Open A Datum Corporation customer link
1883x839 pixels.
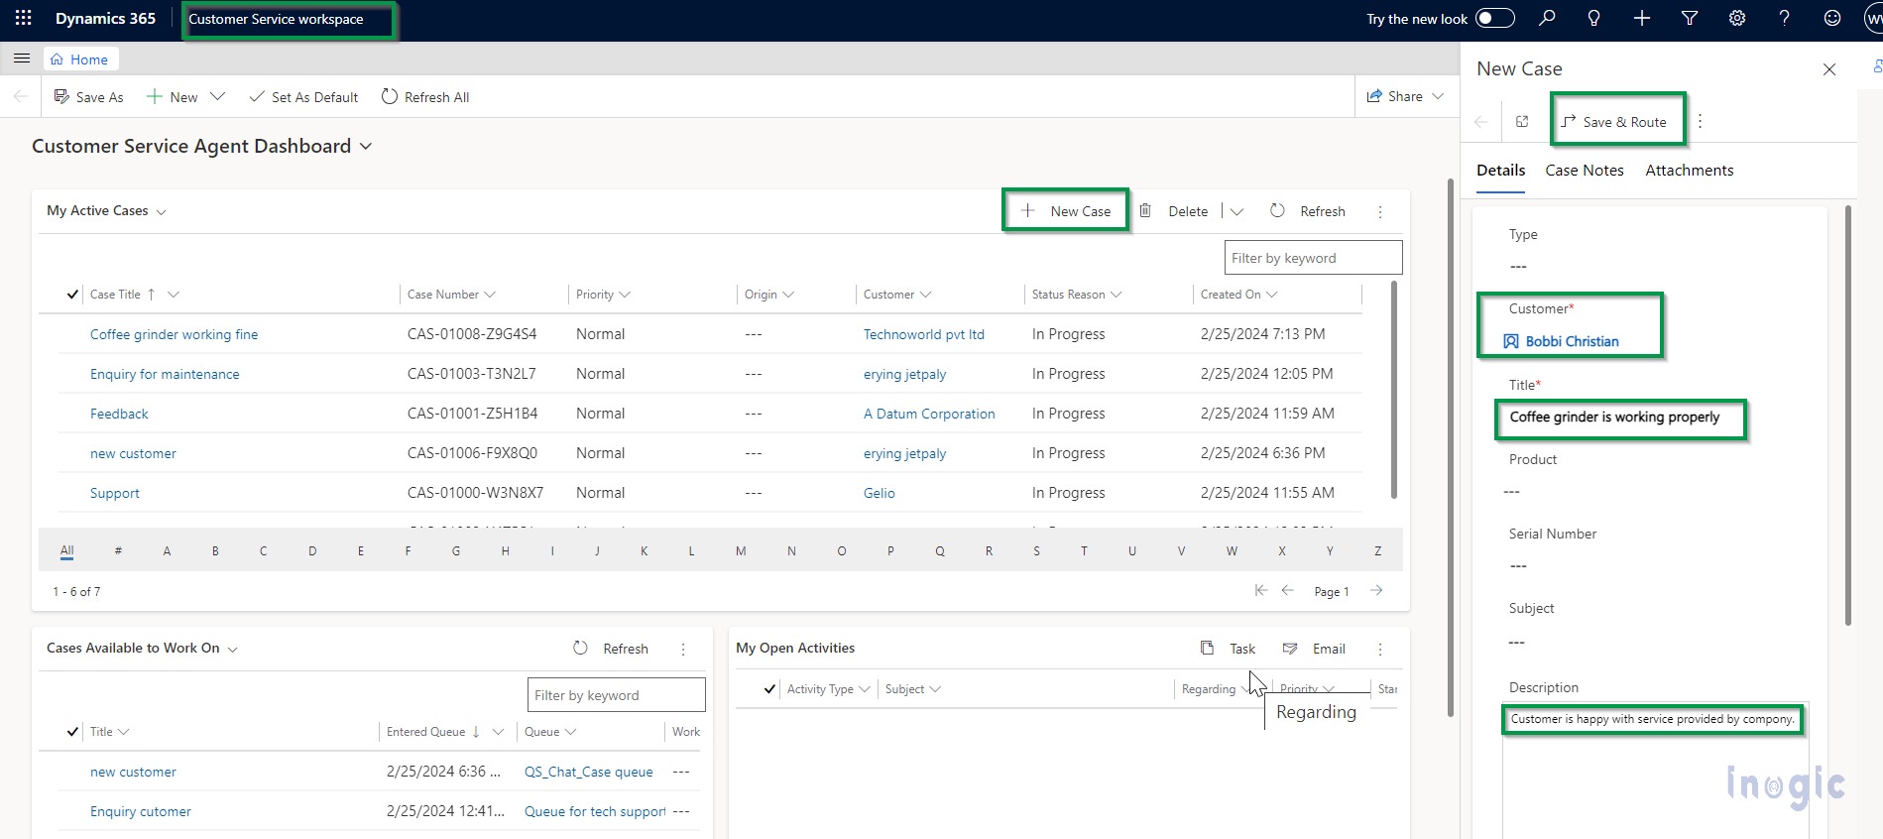click(929, 414)
